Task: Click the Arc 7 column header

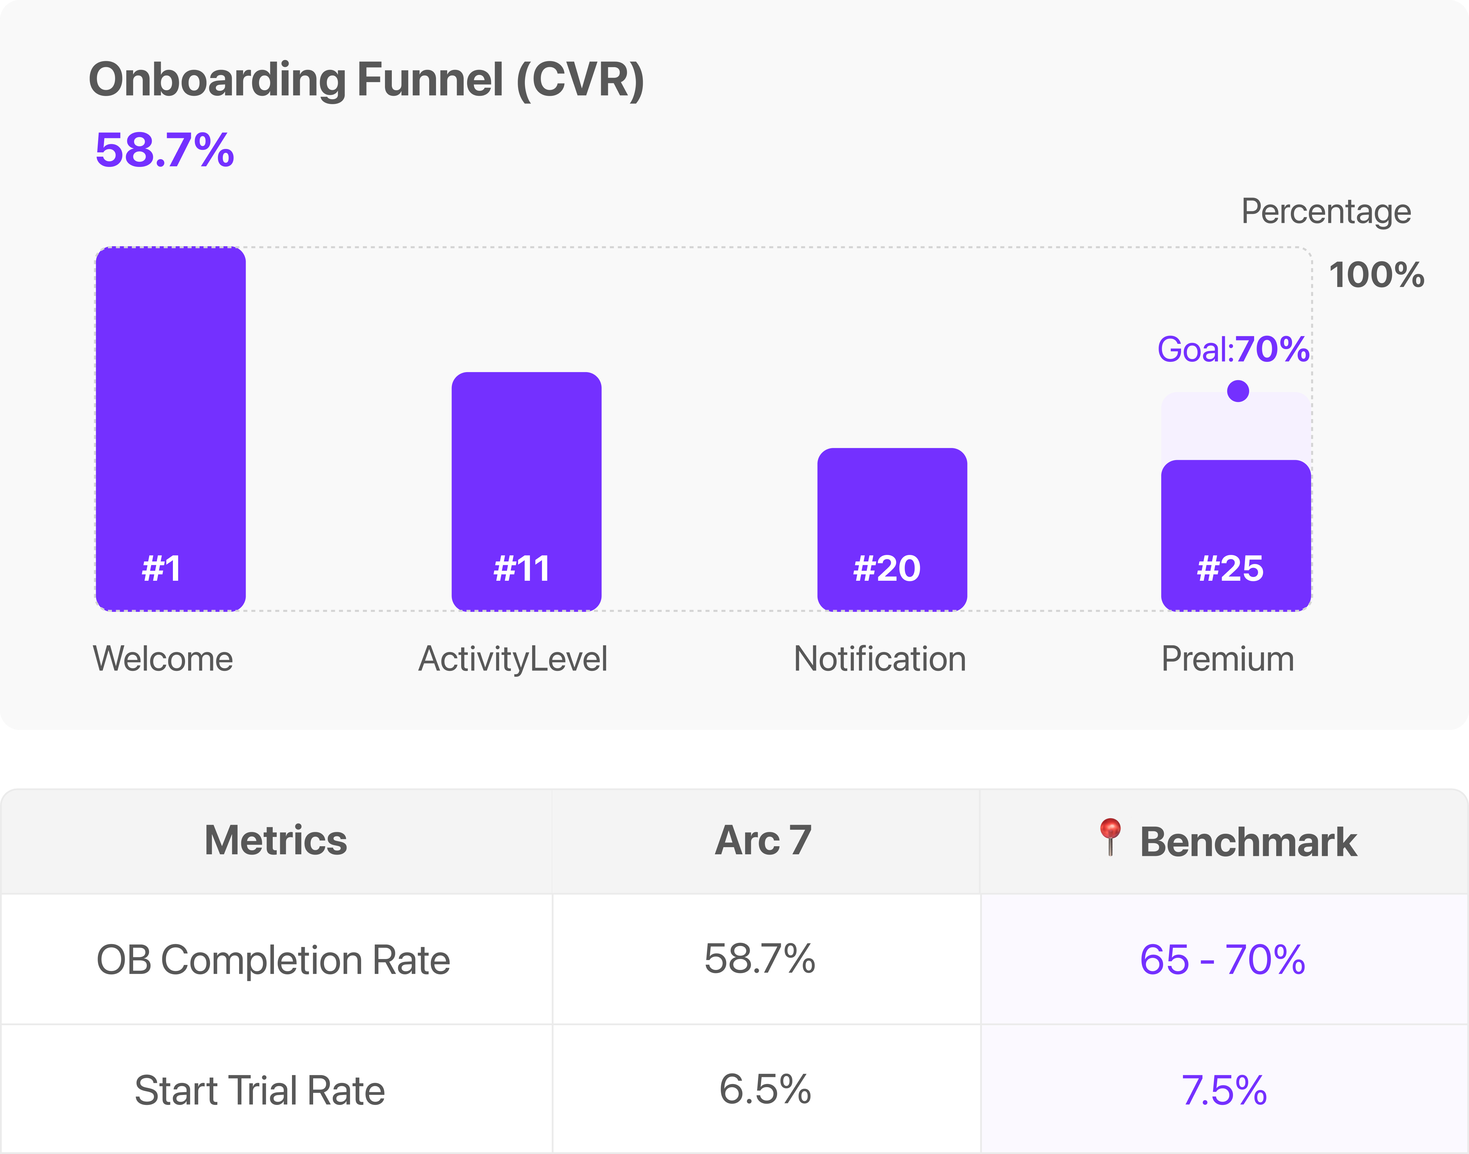Action: (x=763, y=841)
